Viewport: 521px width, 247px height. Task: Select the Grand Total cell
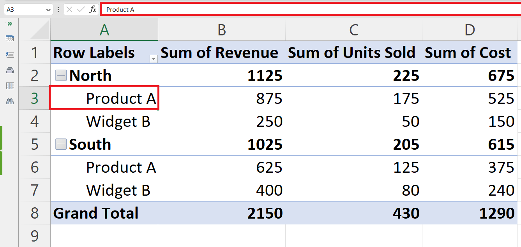point(95,213)
